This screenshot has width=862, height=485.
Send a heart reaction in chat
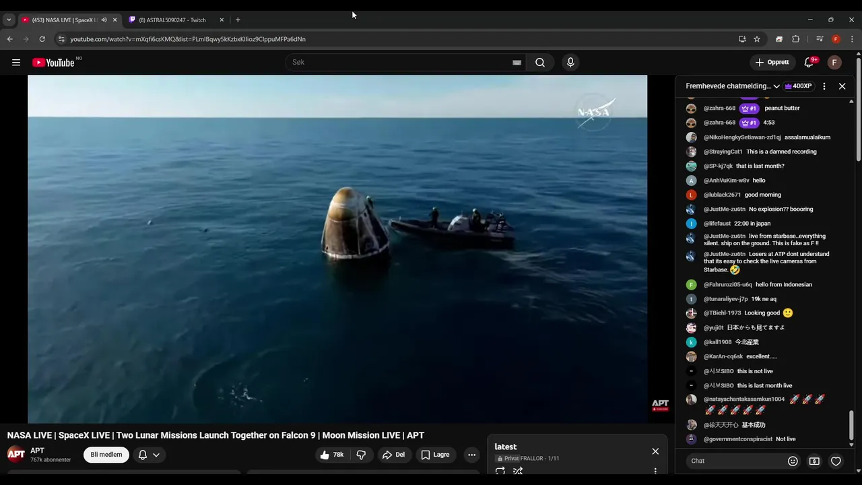[x=836, y=461]
